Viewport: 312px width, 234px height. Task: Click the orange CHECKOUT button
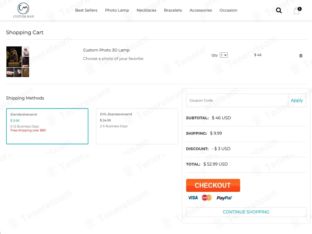[213, 185]
